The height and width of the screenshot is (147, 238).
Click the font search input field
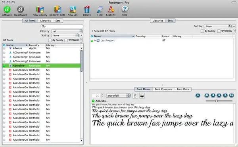coord(62,27)
